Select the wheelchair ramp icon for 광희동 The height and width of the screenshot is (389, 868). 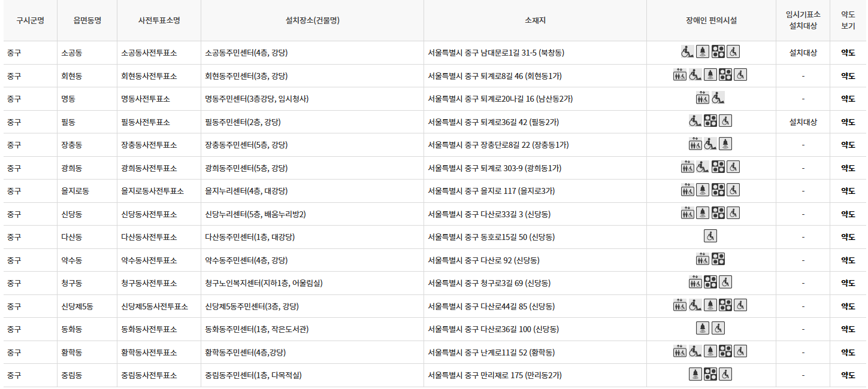[x=701, y=167]
